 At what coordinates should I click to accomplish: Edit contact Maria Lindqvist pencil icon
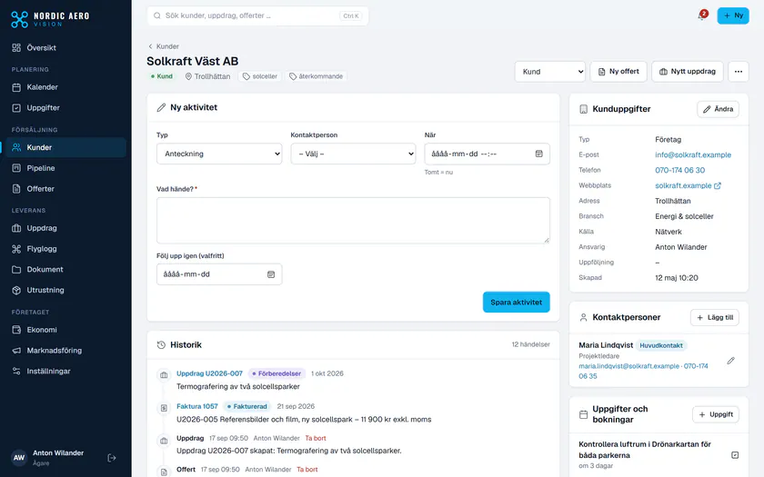[x=730, y=361]
